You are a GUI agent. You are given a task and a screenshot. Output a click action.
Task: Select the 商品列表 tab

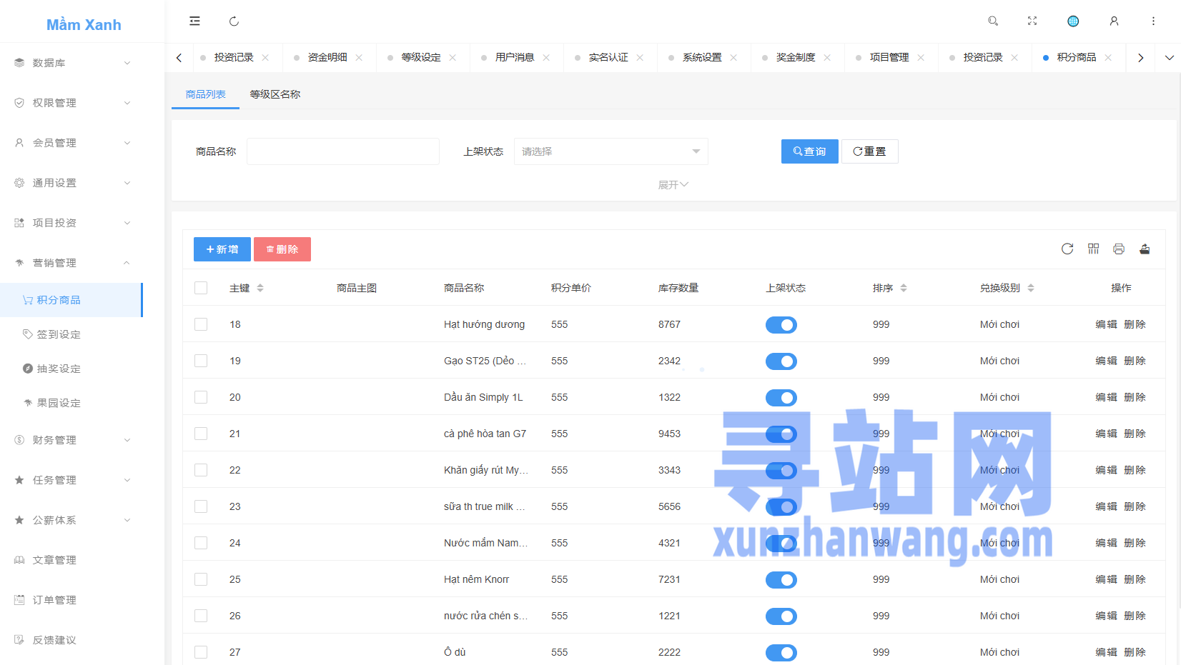pyautogui.click(x=206, y=94)
